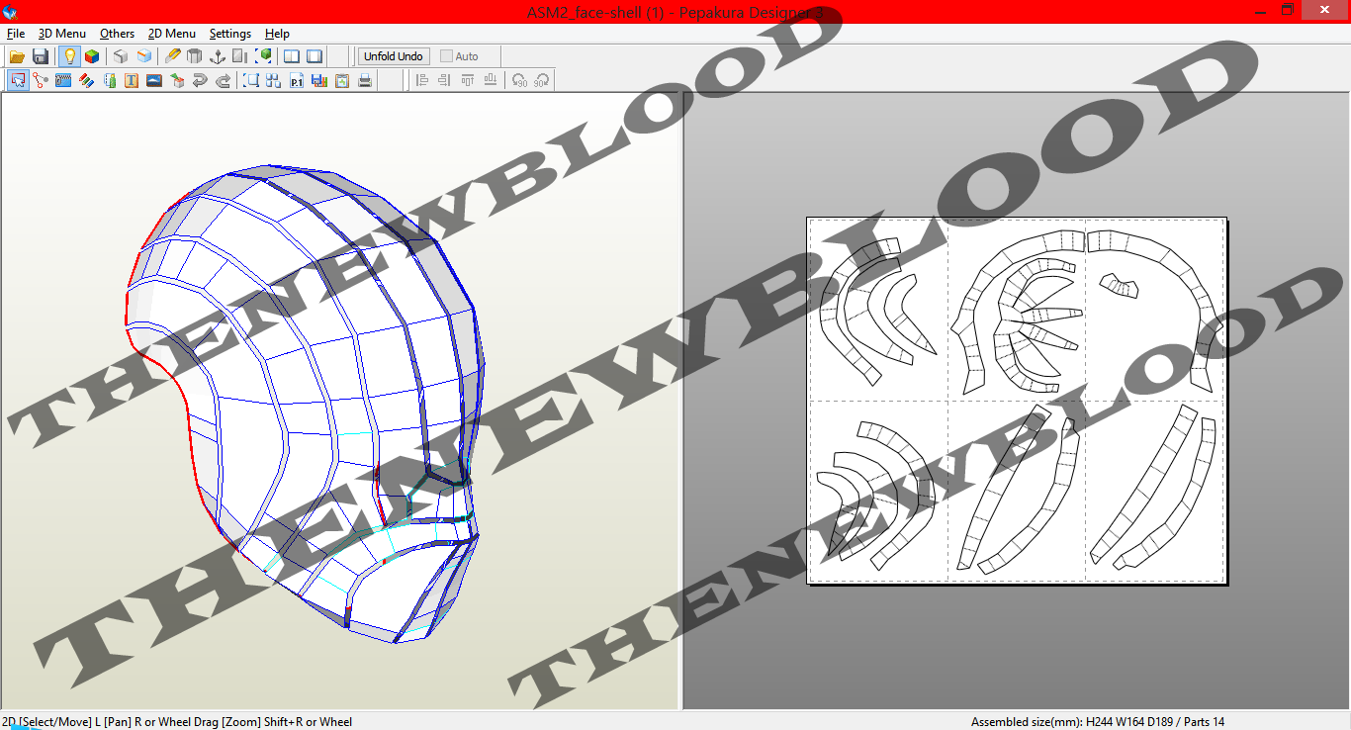Click the floppy disk with colored bars icon

pos(319,80)
